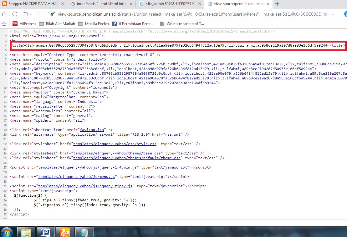
Task: Open Microsoft Word from the taskbar
Action: 46,232
